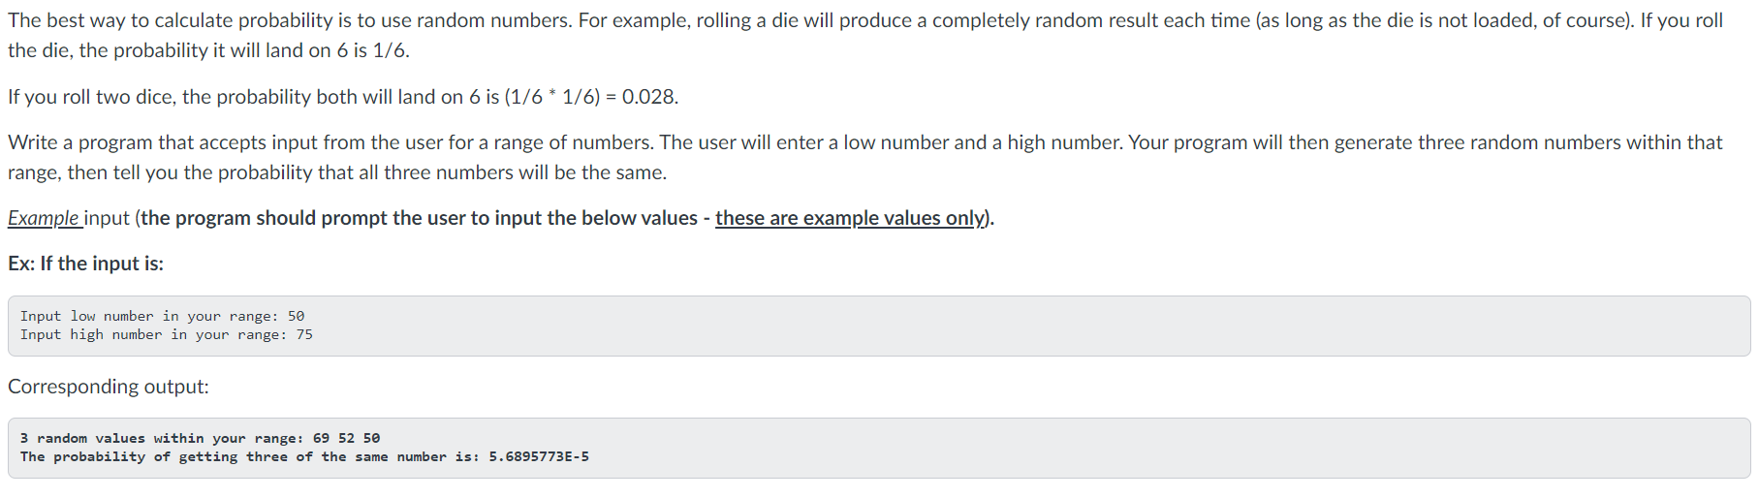Click the number 75 in the high range input
Image resolution: width=1759 pixels, height=498 pixels.
coord(305,334)
